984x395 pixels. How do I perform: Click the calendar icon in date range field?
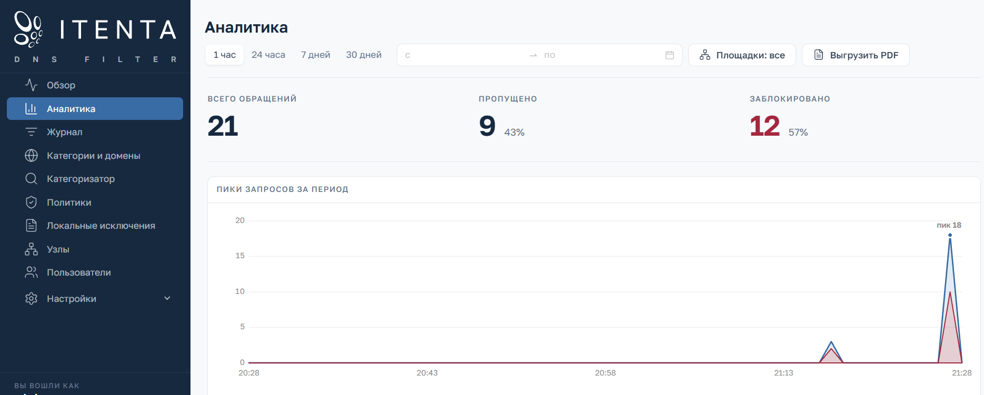[670, 55]
